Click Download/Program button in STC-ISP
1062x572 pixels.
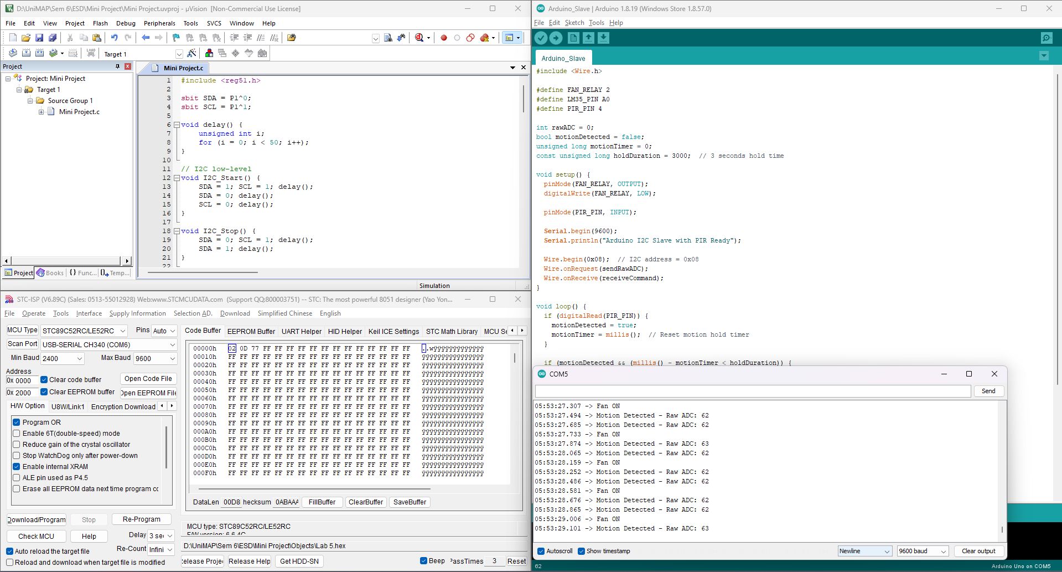37,519
